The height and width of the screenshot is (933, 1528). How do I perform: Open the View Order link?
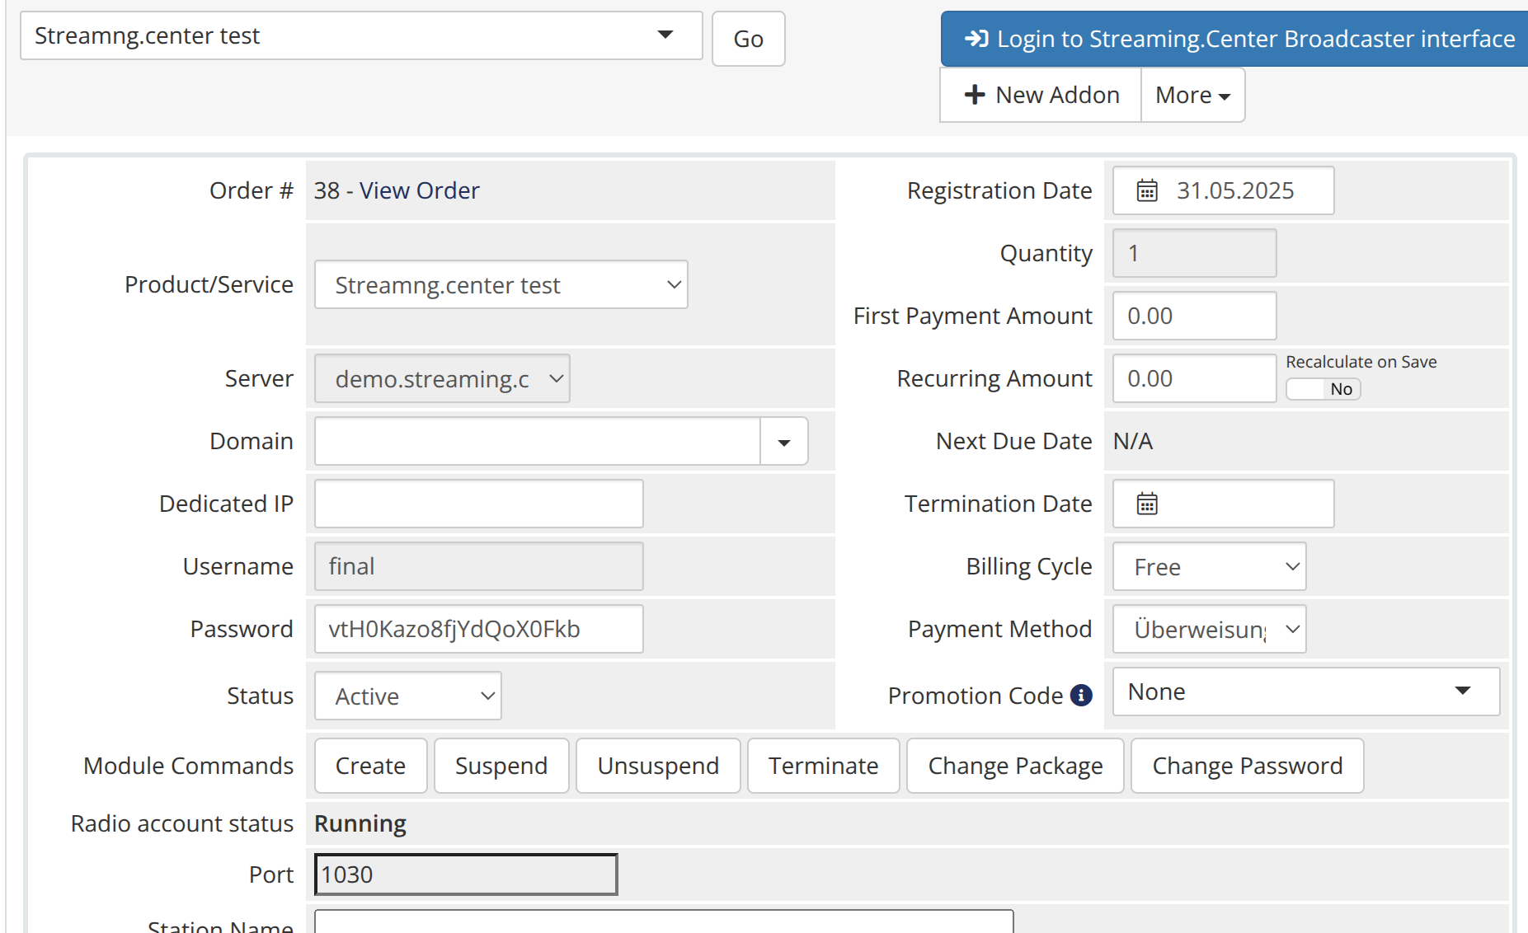[419, 190]
